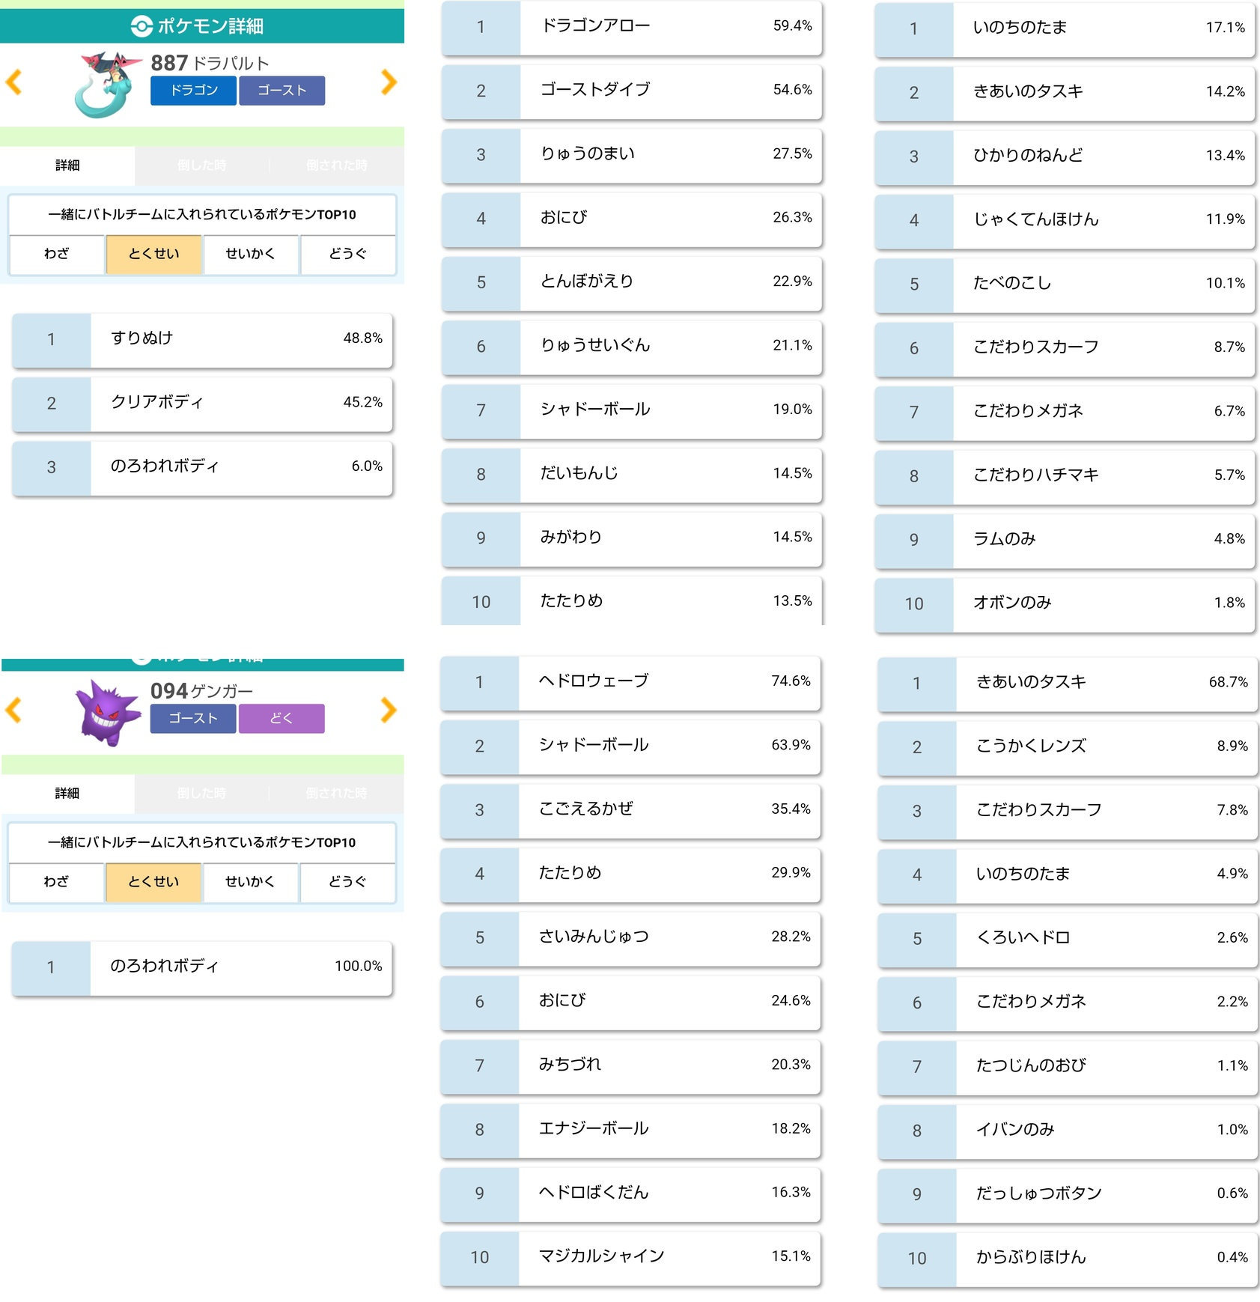Click the Gengar sprite image
The height and width of the screenshot is (1302, 1260).
click(107, 711)
